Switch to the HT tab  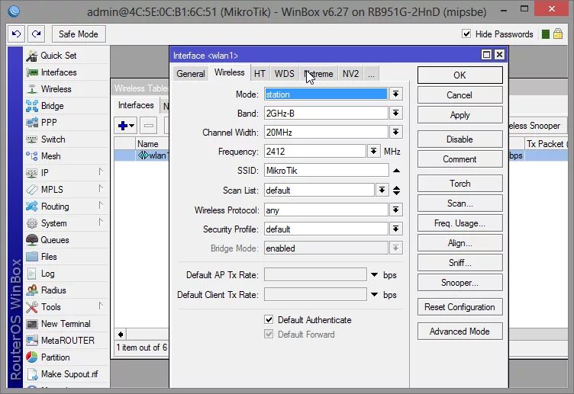[x=260, y=74]
